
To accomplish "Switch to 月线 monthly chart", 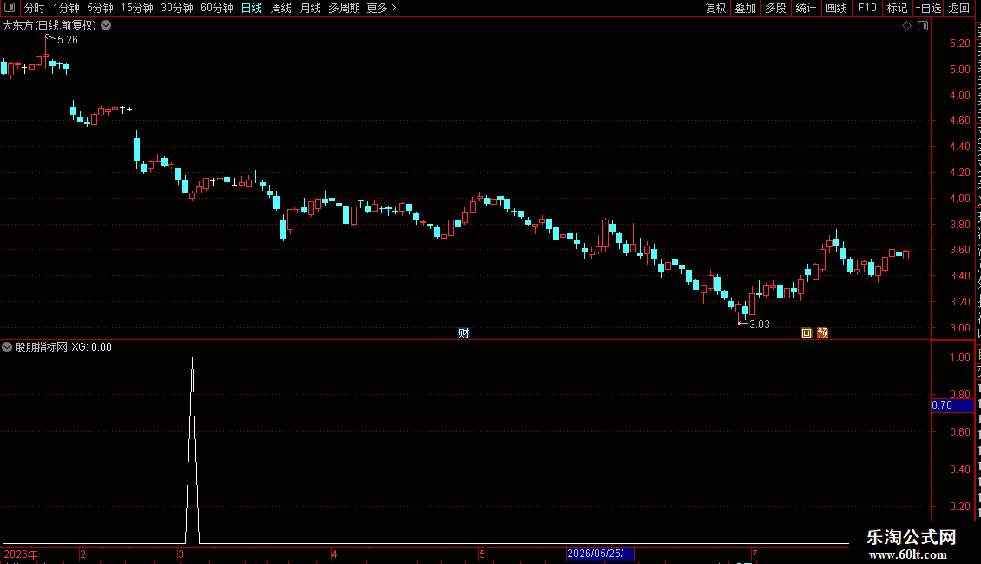I will (310, 8).
